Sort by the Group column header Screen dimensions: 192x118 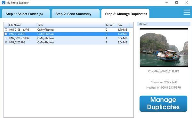point(111,25)
